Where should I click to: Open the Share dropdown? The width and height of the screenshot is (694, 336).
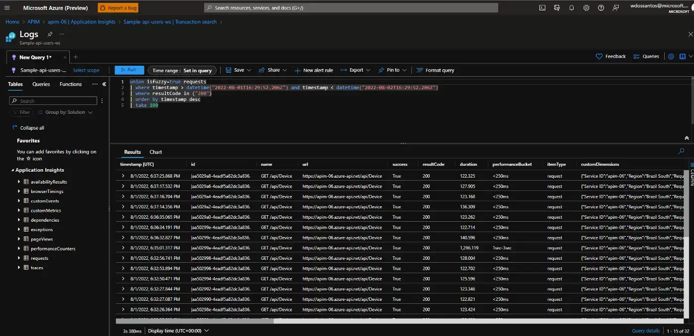[273, 70]
